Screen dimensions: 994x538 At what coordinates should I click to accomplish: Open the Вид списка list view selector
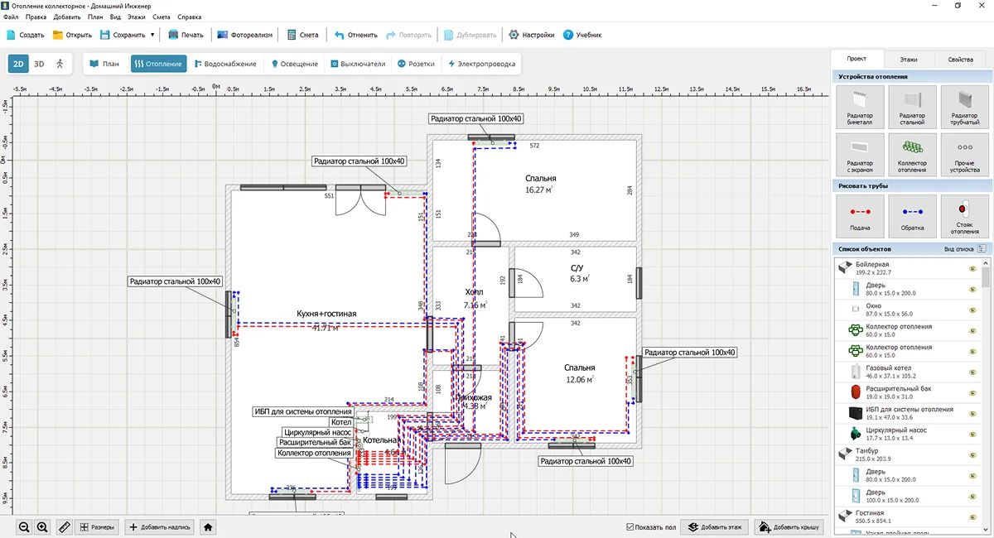point(966,248)
